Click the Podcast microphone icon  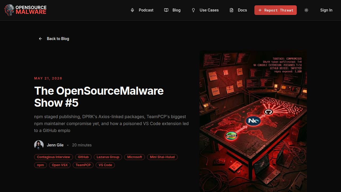(132, 10)
